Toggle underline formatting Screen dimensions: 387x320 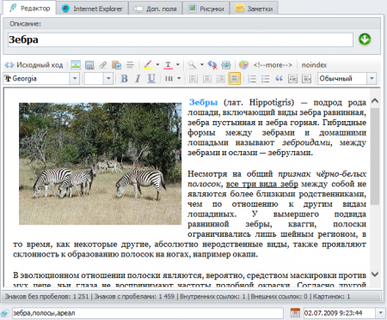(151, 78)
